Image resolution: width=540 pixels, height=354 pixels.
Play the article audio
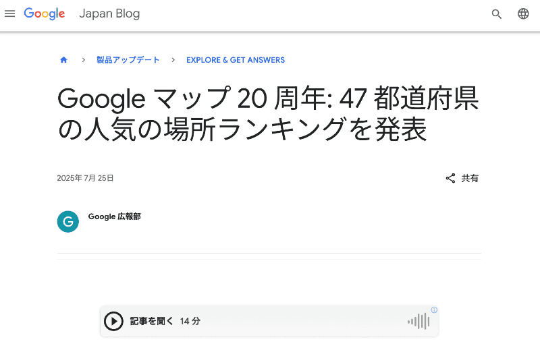[113, 322]
